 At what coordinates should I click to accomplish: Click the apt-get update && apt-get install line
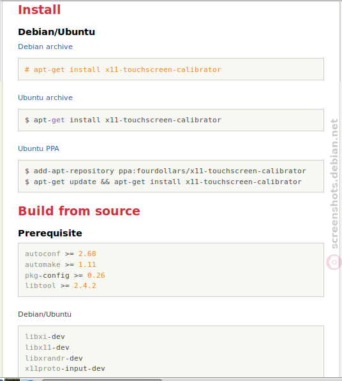click(x=163, y=182)
